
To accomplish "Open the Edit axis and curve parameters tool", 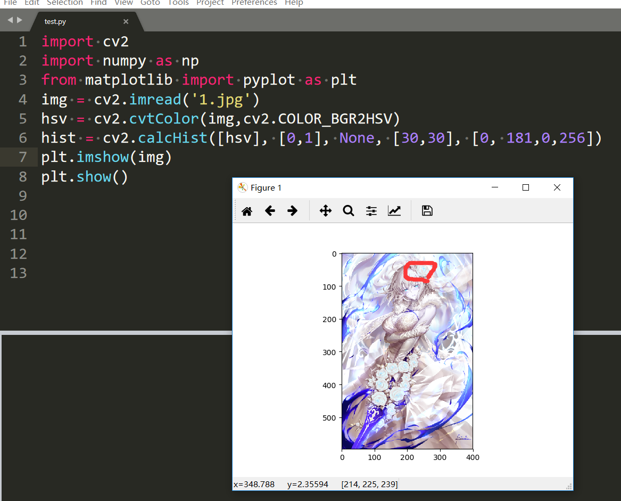I will click(x=394, y=211).
